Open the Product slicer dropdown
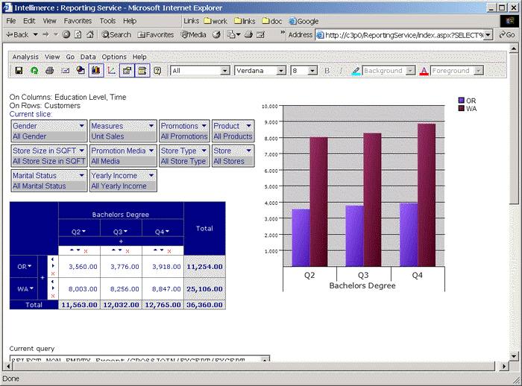The image size is (522, 386). point(249,126)
